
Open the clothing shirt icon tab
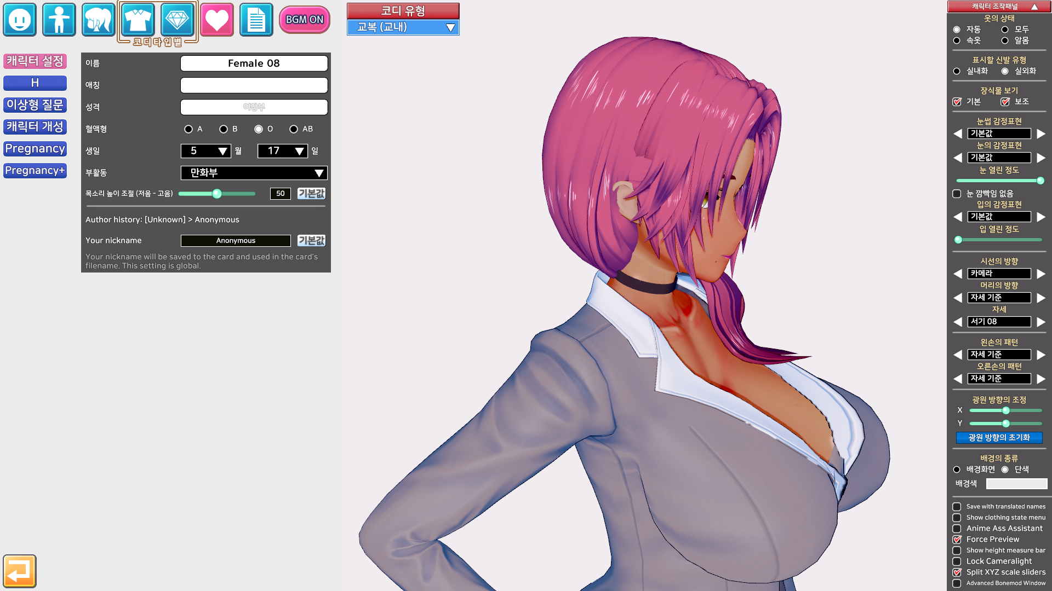pyautogui.click(x=138, y=20)
